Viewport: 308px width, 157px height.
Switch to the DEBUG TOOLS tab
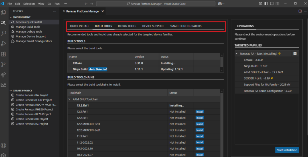(127, 26)
